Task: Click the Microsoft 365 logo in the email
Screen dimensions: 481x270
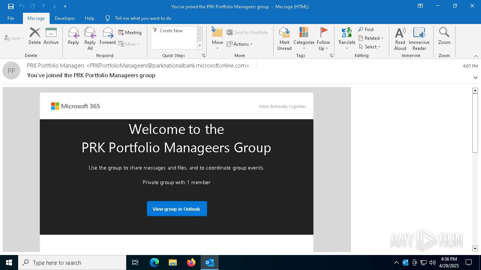Action: (x=76, y=106)
